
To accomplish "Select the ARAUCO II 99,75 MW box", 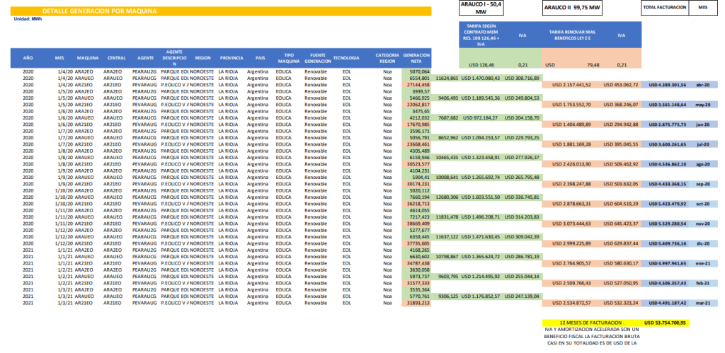I will 573,8.
